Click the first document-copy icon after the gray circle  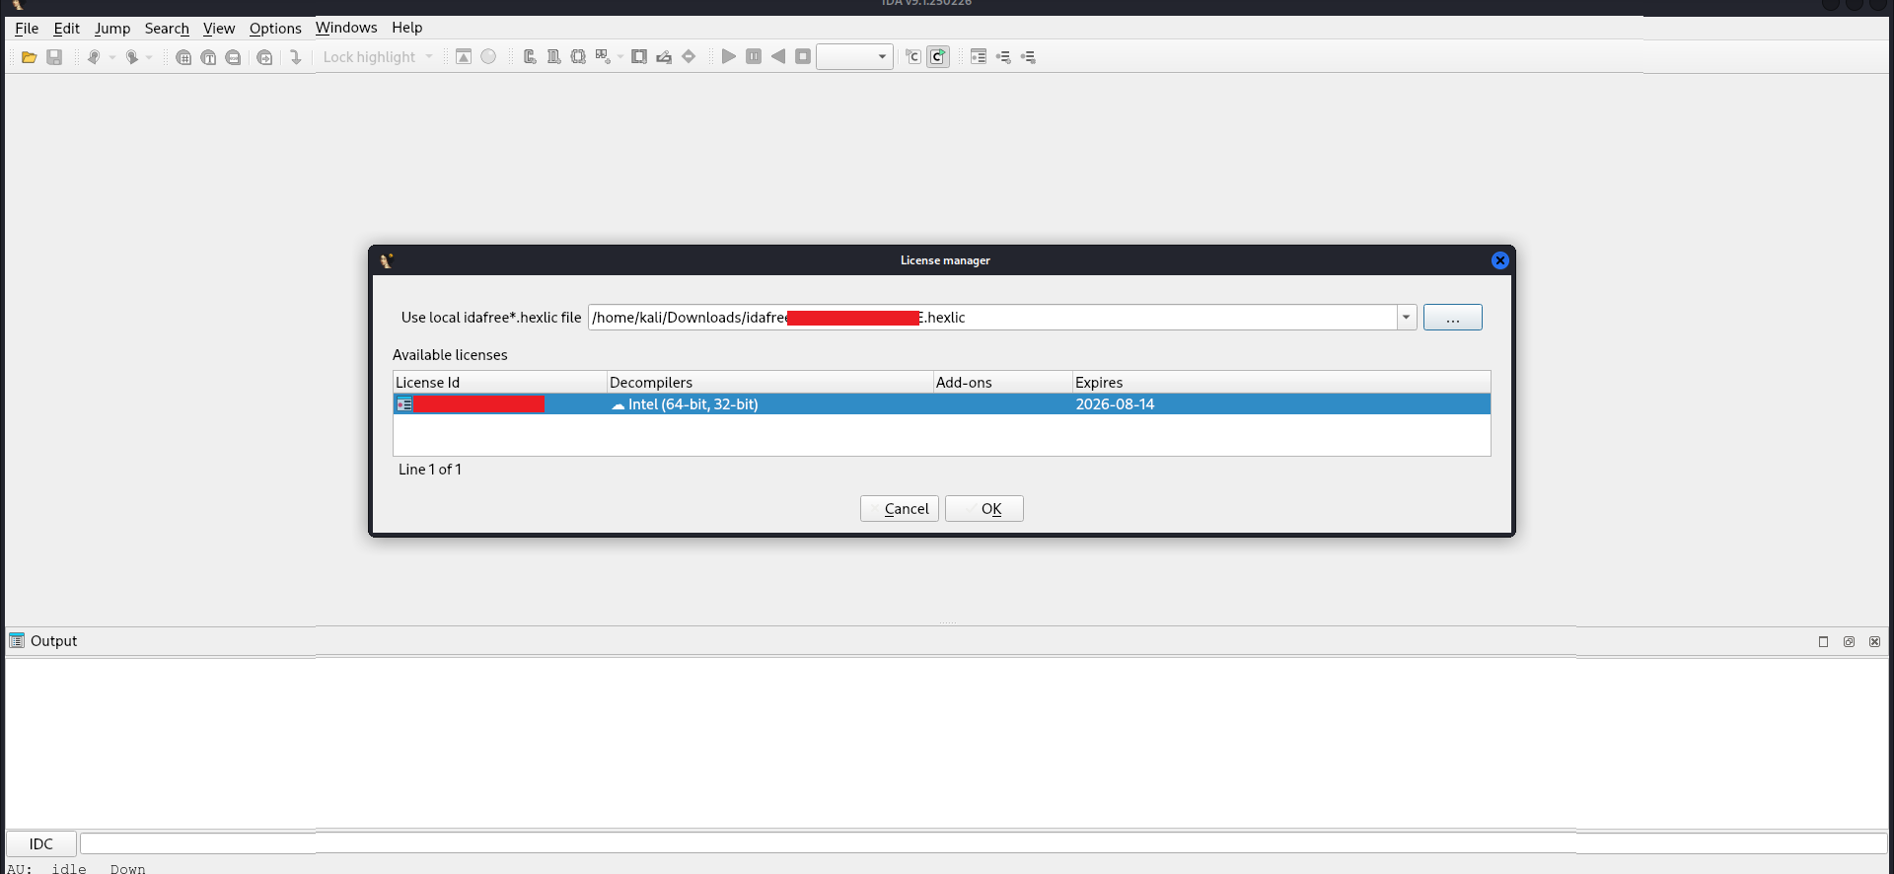click(530, 57)
